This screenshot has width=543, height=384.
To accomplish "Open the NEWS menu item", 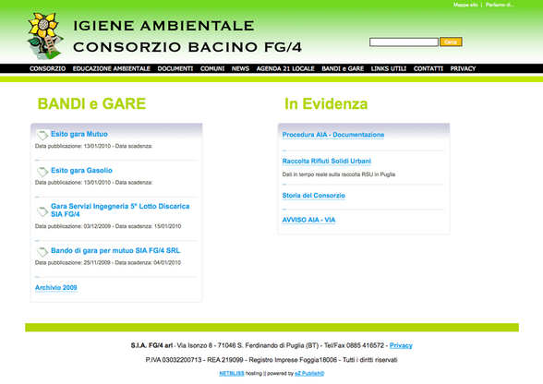I will (240, 68).
